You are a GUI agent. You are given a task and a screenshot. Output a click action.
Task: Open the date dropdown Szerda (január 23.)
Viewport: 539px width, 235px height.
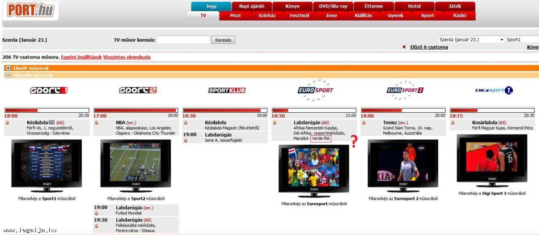tap(471, 40)
